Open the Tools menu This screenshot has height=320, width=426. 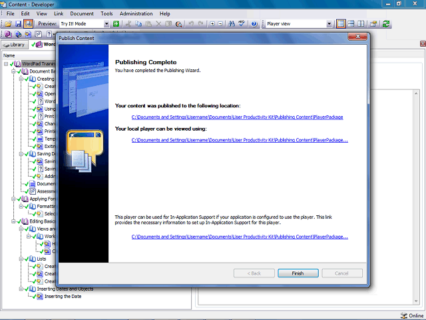pos(106,13)
